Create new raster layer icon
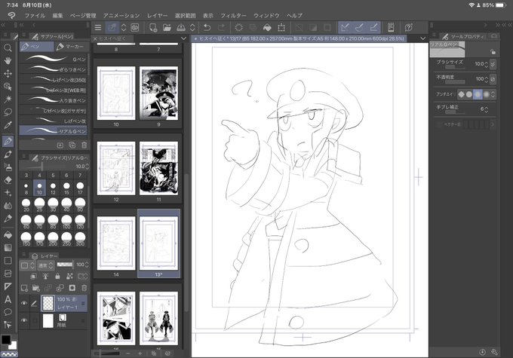513x358 pixels. pos(24,288)
